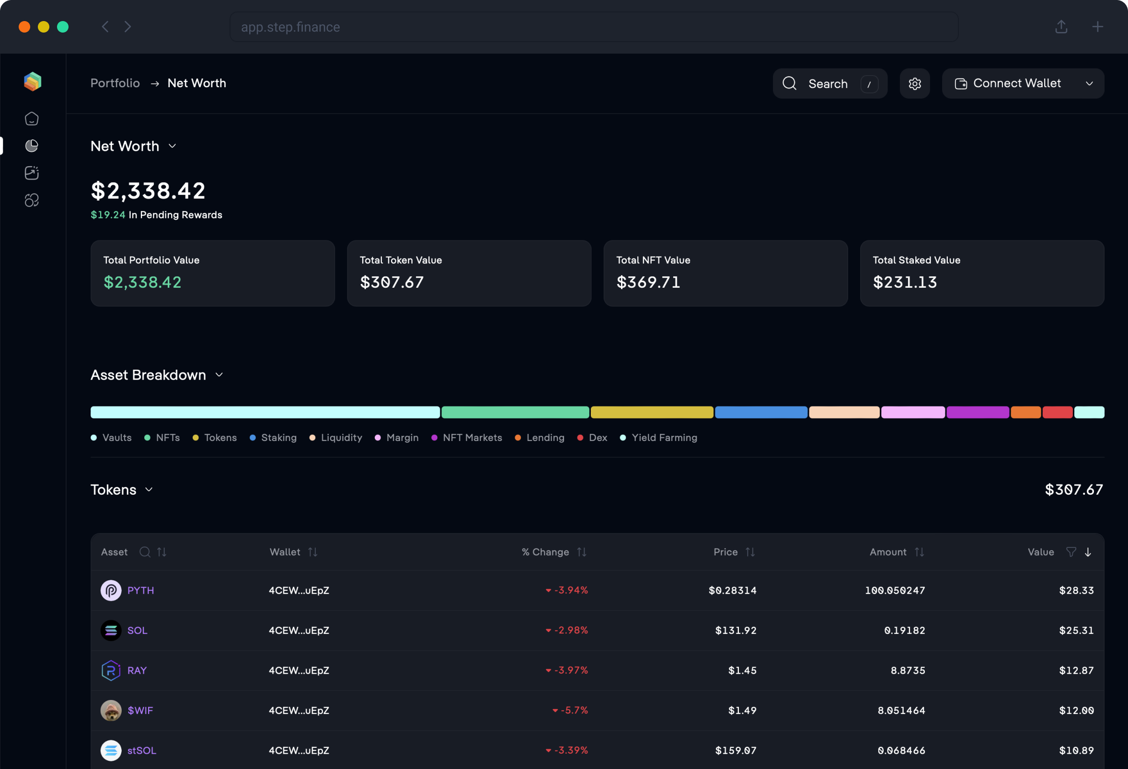
Task: Open the home dashboard sidebar icon
Action: (x=32, y=119)
